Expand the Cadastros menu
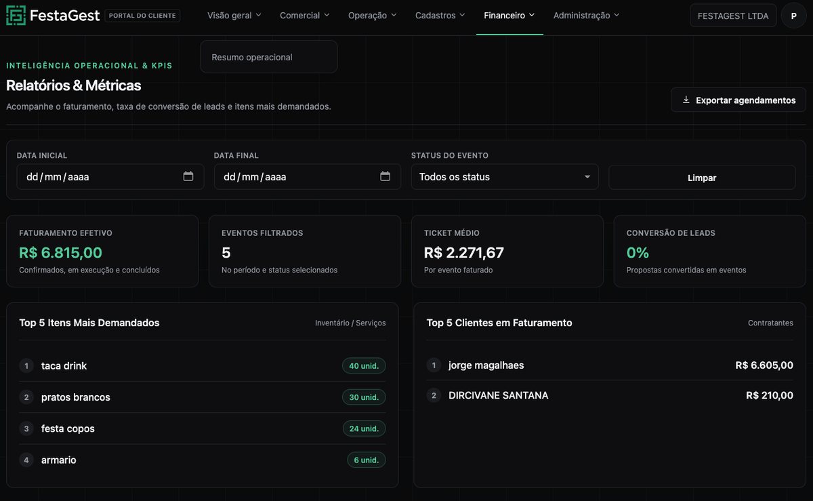 click(440, 16)
